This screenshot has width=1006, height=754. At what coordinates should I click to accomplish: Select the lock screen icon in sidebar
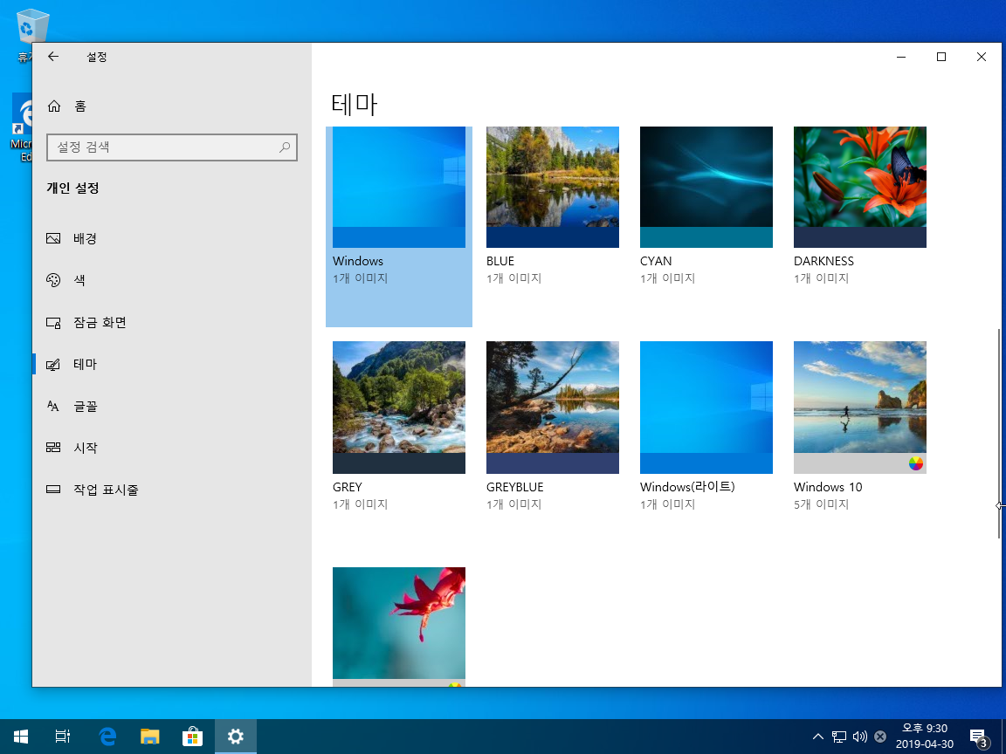click(53, 323)
